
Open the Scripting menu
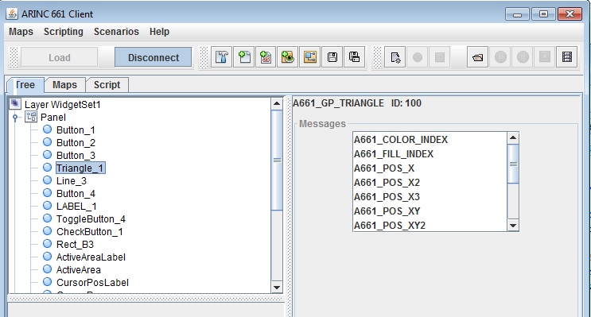[x=64, y=32]
